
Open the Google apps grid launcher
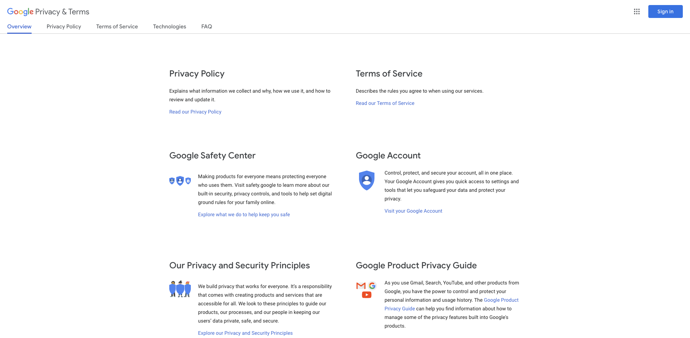click(x=636, y=11)
